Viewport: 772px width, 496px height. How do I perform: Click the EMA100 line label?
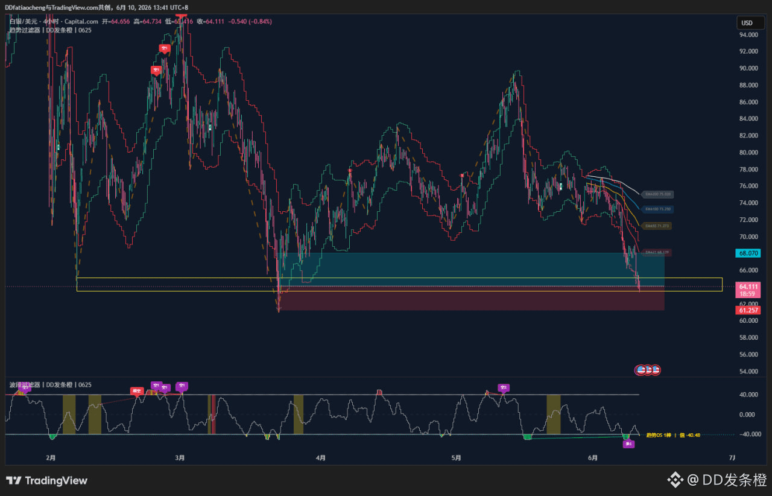click(657, 209)
